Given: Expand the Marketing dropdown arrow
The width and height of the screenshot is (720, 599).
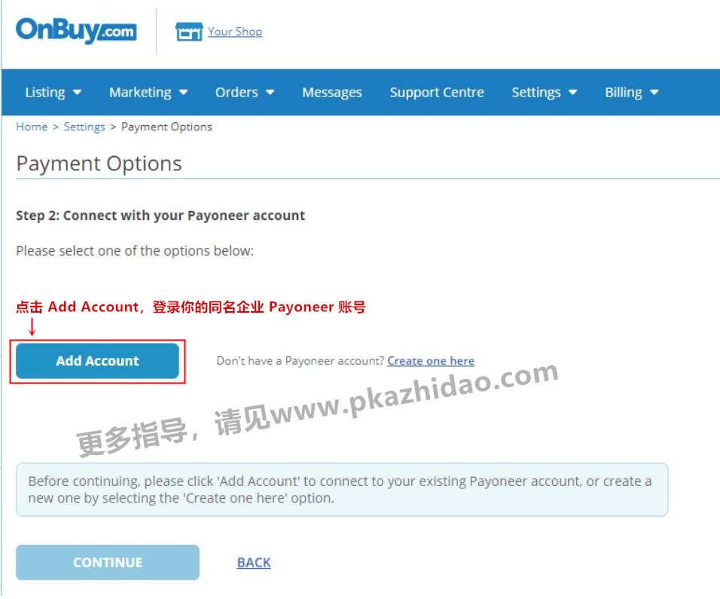Looking at the screenshot, I should click(x=183, y=93).
